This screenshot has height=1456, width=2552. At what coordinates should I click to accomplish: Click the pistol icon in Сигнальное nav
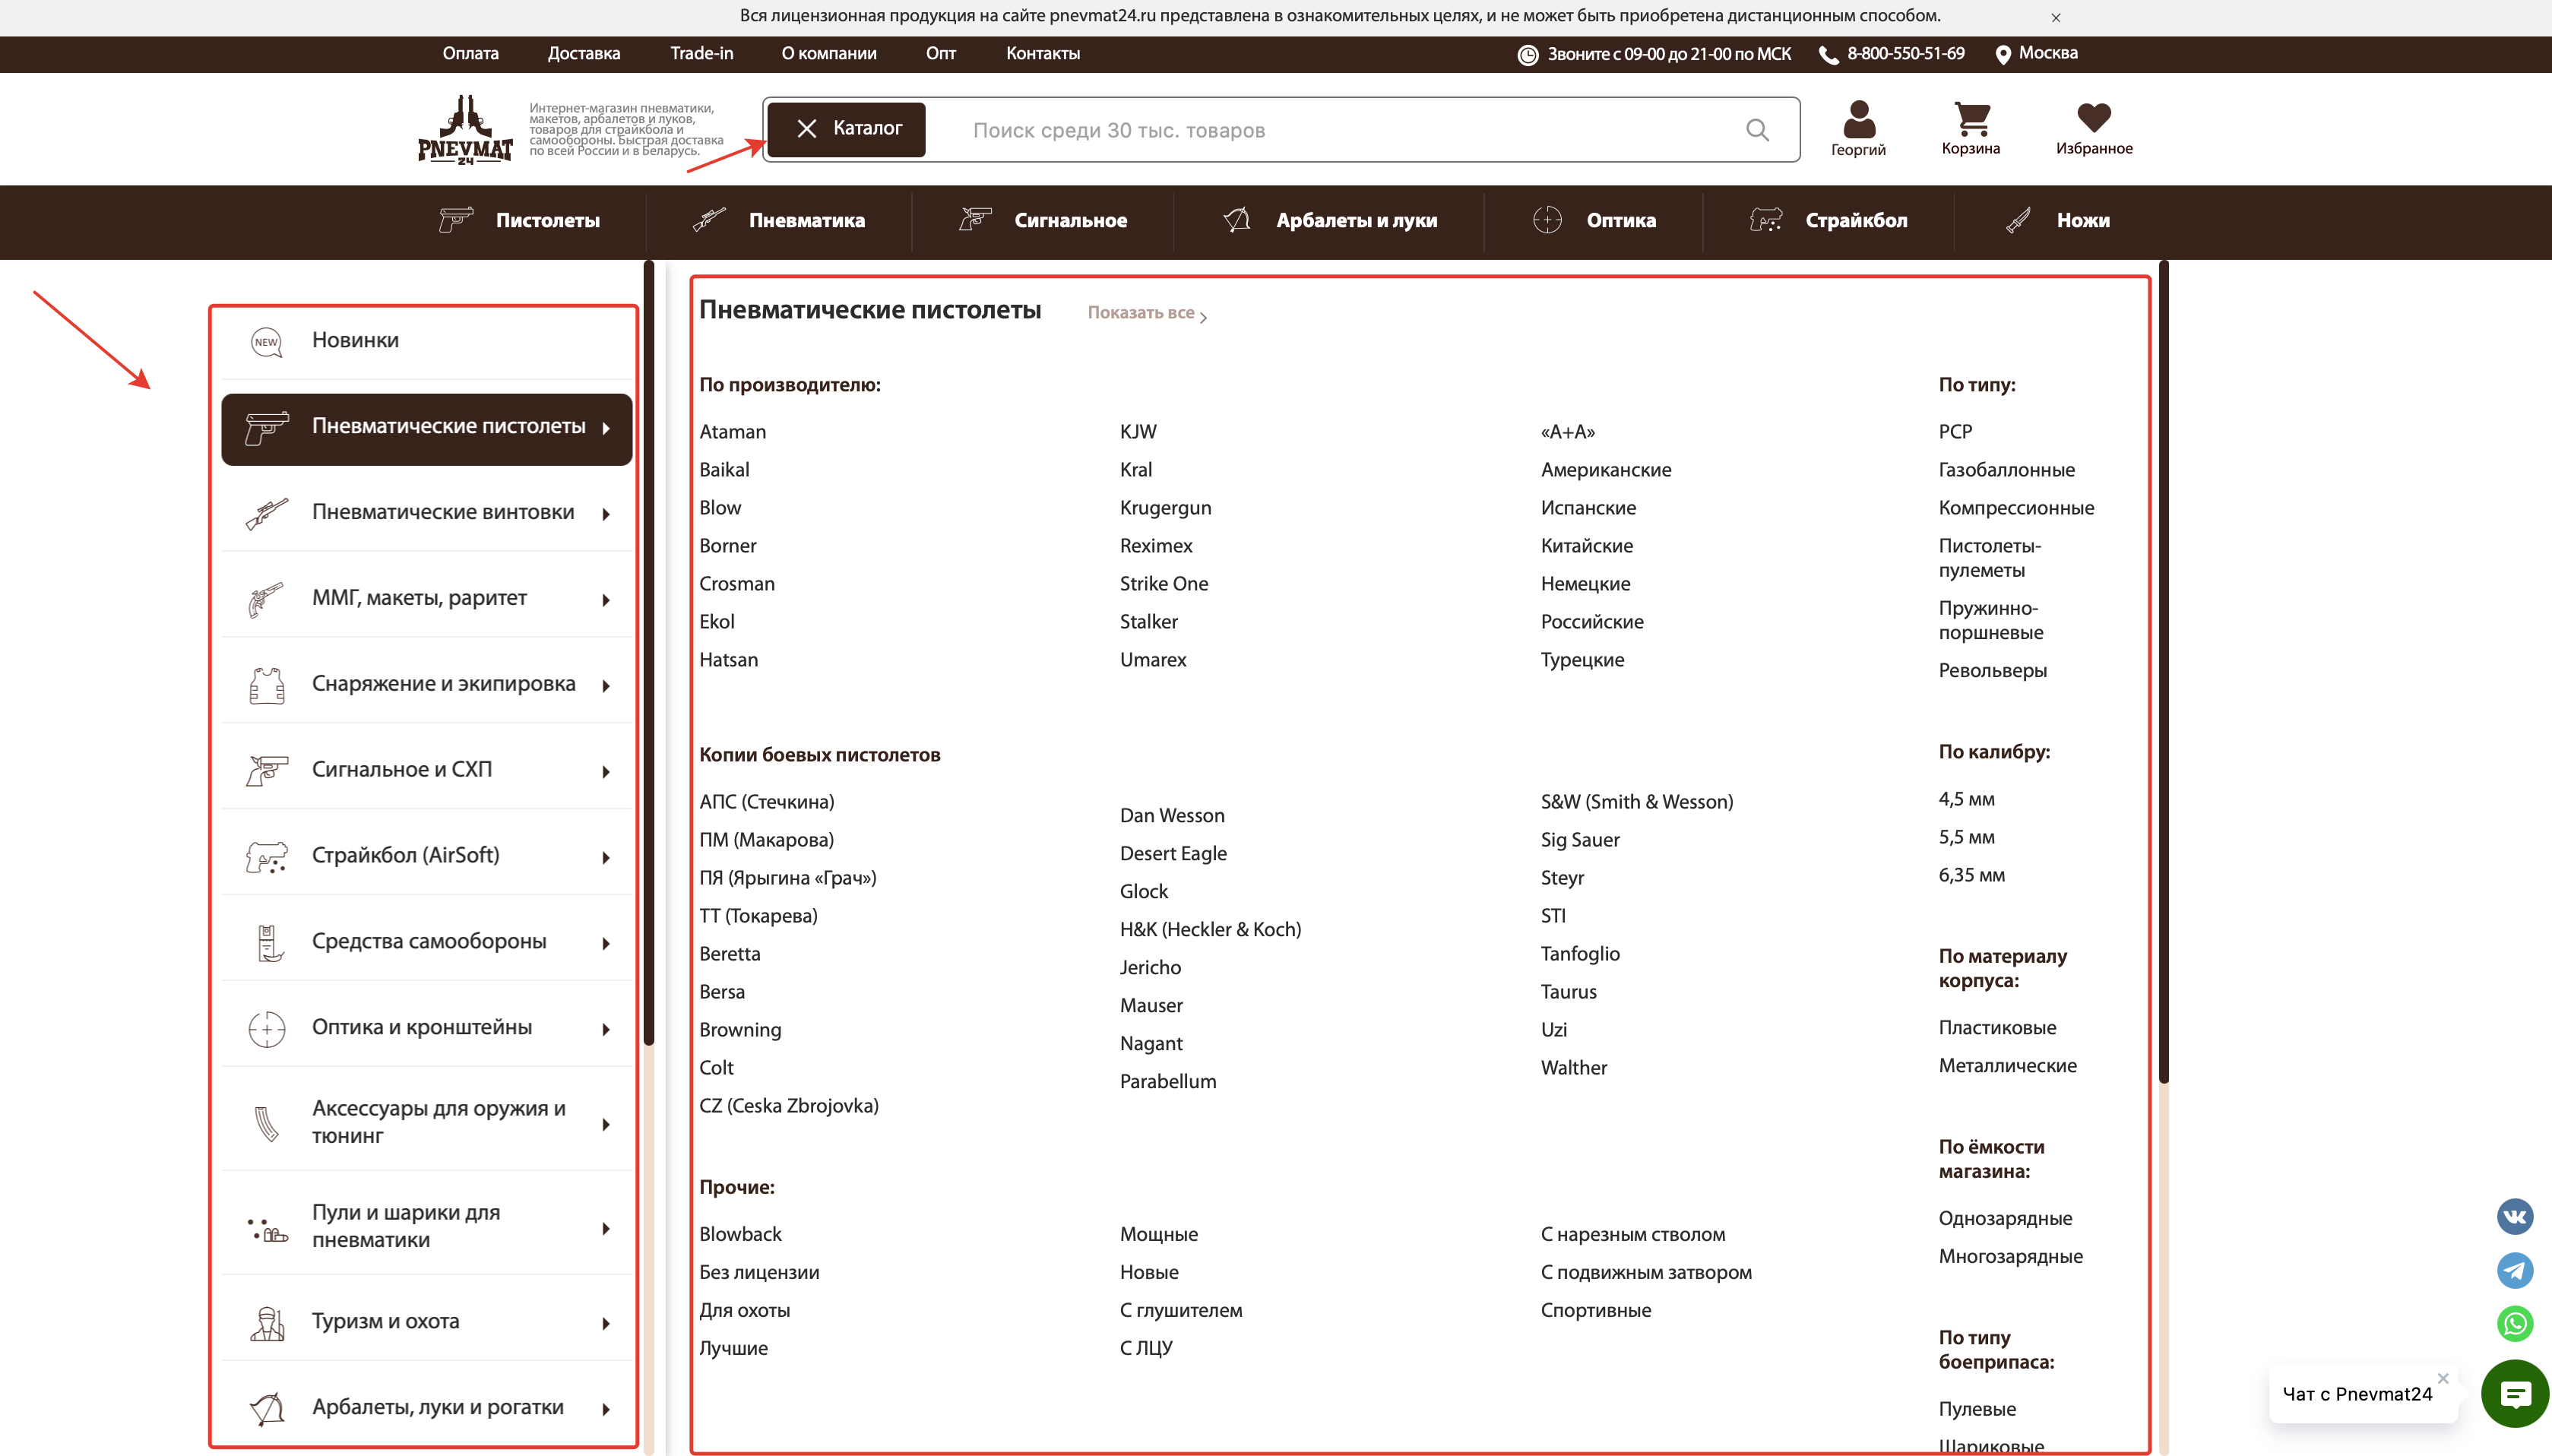tap(975, 220)
